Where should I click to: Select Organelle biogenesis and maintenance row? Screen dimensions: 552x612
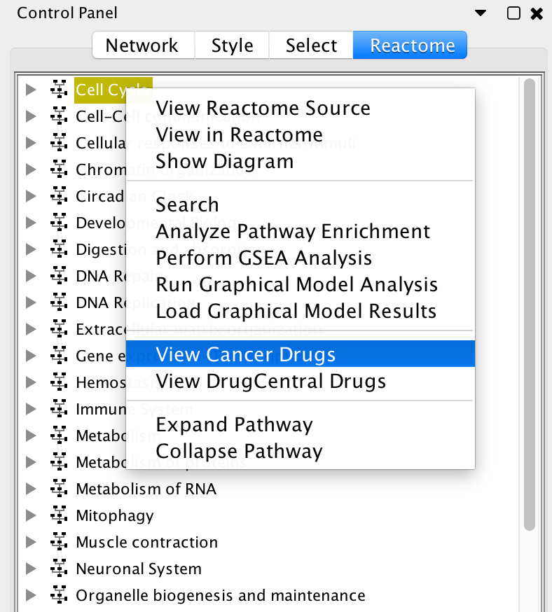point(221,595)
